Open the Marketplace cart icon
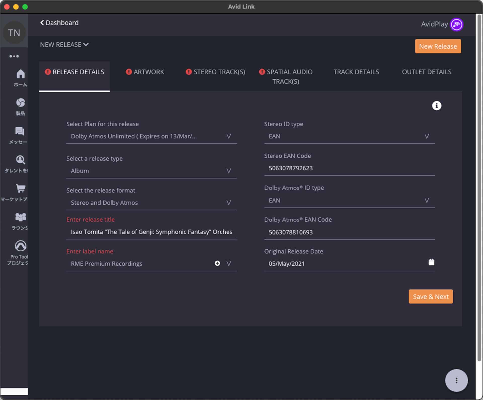The height and width of the screenshot is (400, 483). 20,189
